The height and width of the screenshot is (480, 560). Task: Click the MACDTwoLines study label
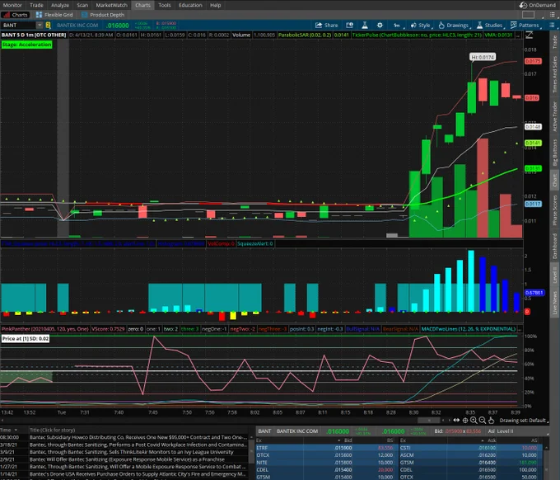click(469, 329)
